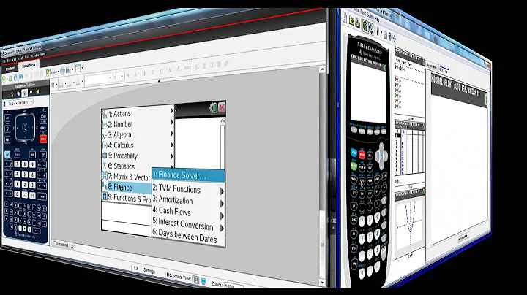Viewport: 527px width, 295px height.
Task: Expand arrow beside 1: Actions
Action: (x=172, y=110)
